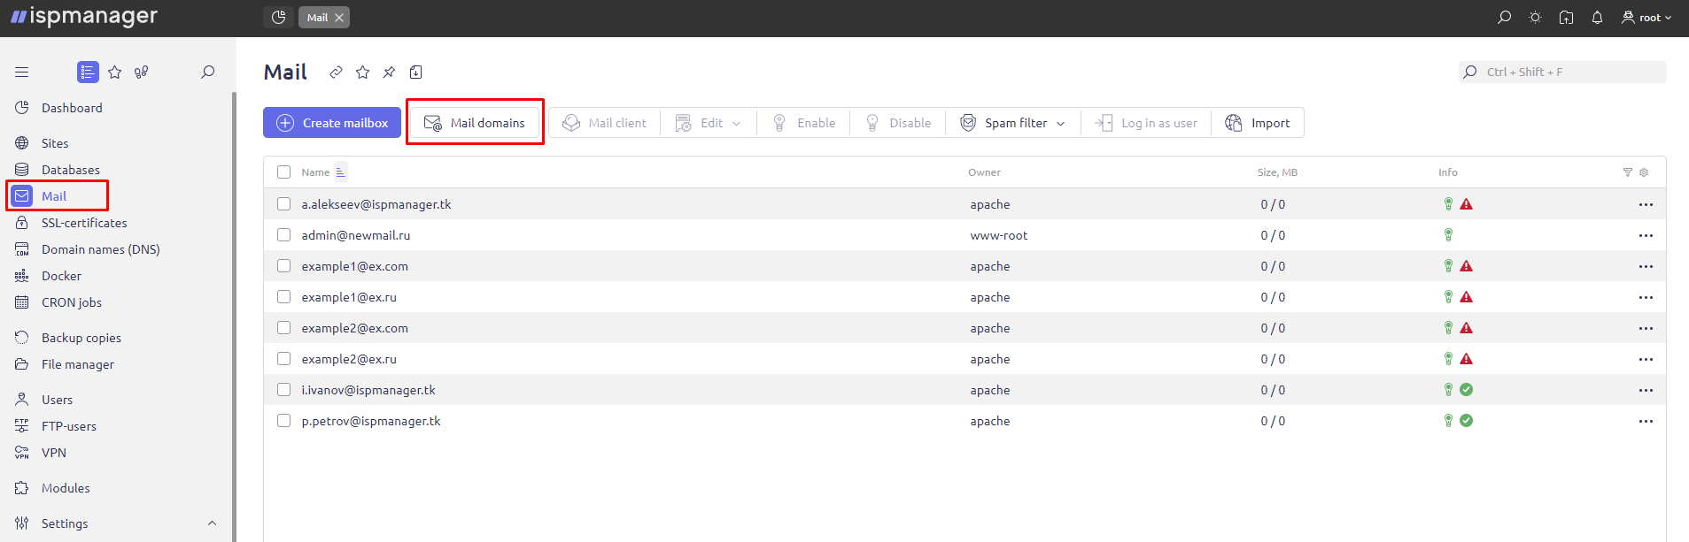The width and height of the screenshot is (1689, 542).
Task: Check the box for example1@ex.com
Action: [x=283, y=265]
